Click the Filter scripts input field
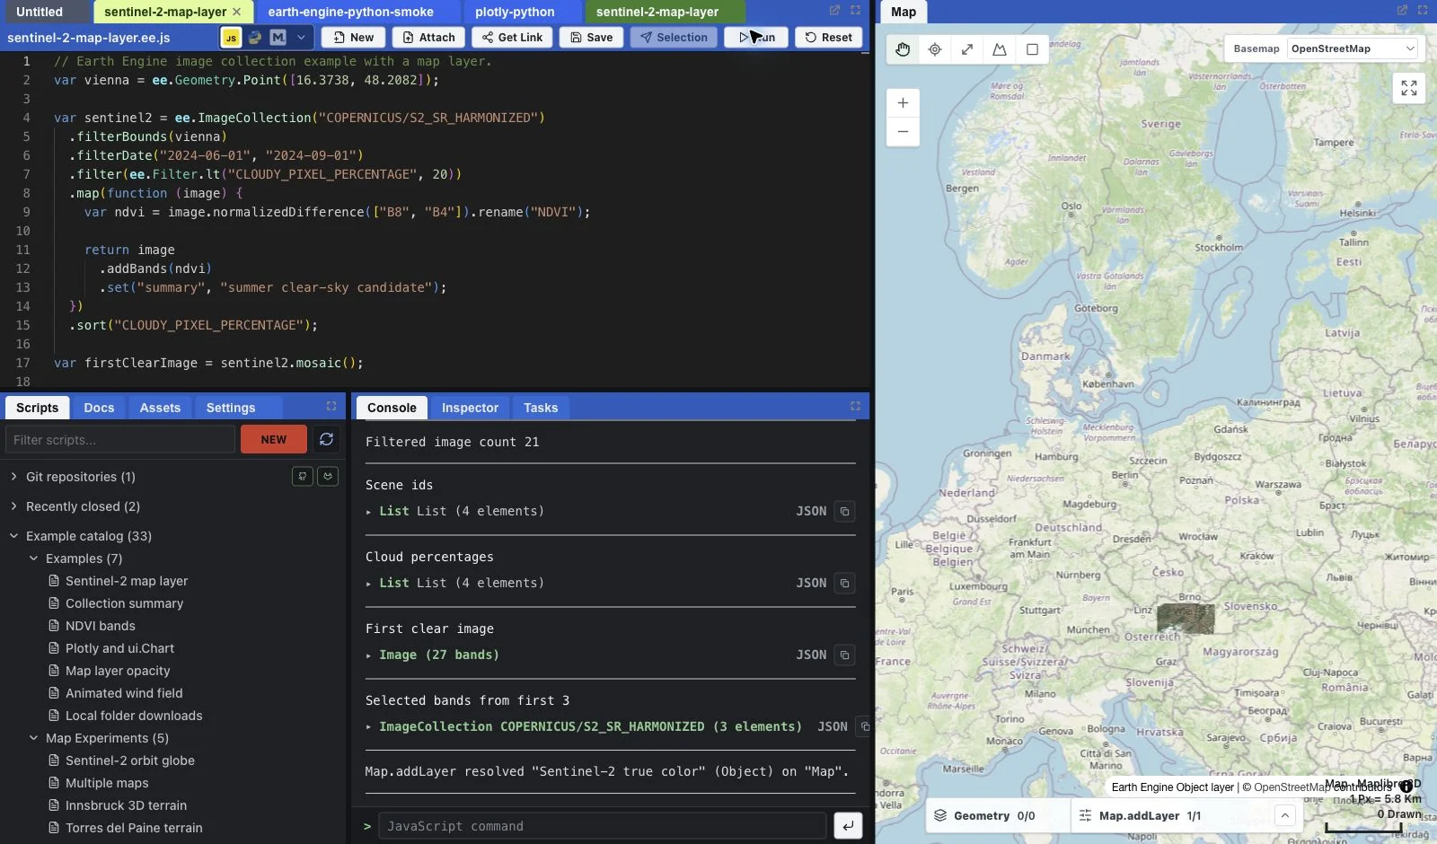The width and height of the screenshot is (1437, 844). [120, 440]
